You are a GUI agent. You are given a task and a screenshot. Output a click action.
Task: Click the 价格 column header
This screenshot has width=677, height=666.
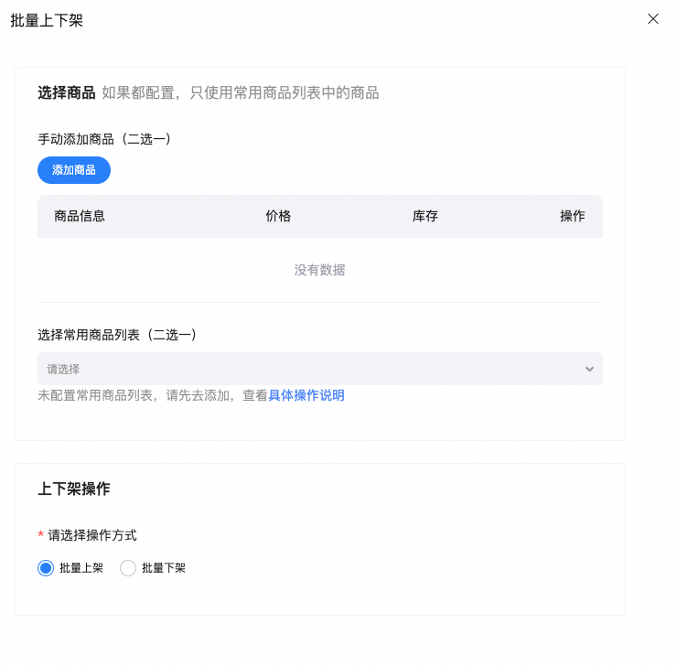pyautogui.click(x=278, y=216)
